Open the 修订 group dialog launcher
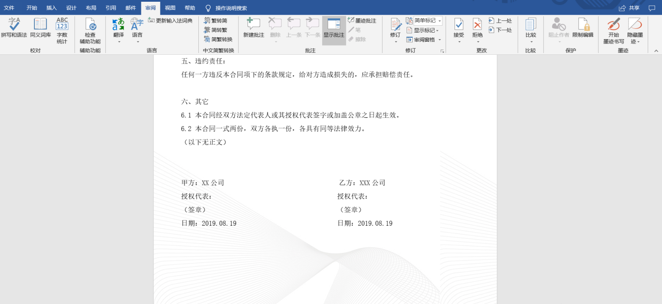 (442, 51)
